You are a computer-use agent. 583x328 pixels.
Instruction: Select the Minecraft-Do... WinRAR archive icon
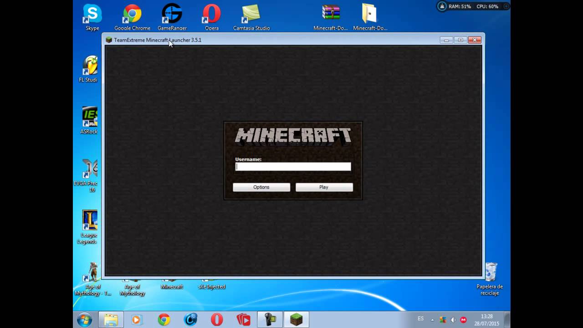tap(331, 18)
